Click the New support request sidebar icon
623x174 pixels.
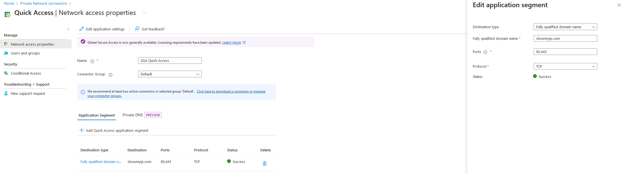pyautogui.click(x=6, y=93)
